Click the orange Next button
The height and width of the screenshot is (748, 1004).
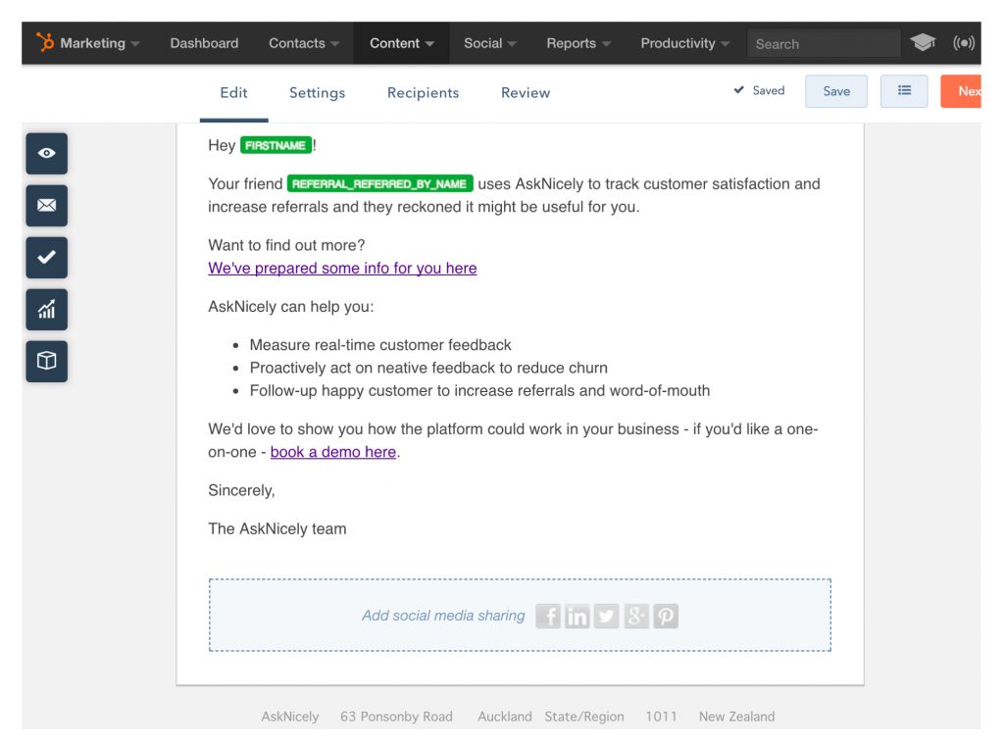tap(961, 91)
